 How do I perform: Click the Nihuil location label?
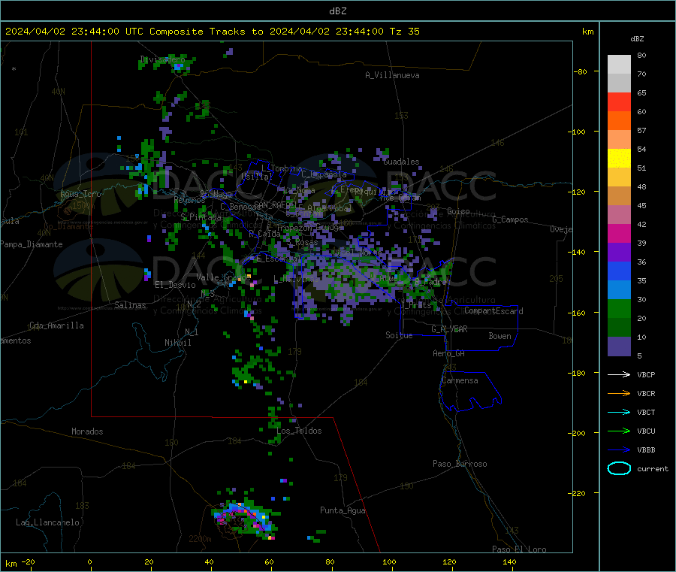[x=177, y=343]
